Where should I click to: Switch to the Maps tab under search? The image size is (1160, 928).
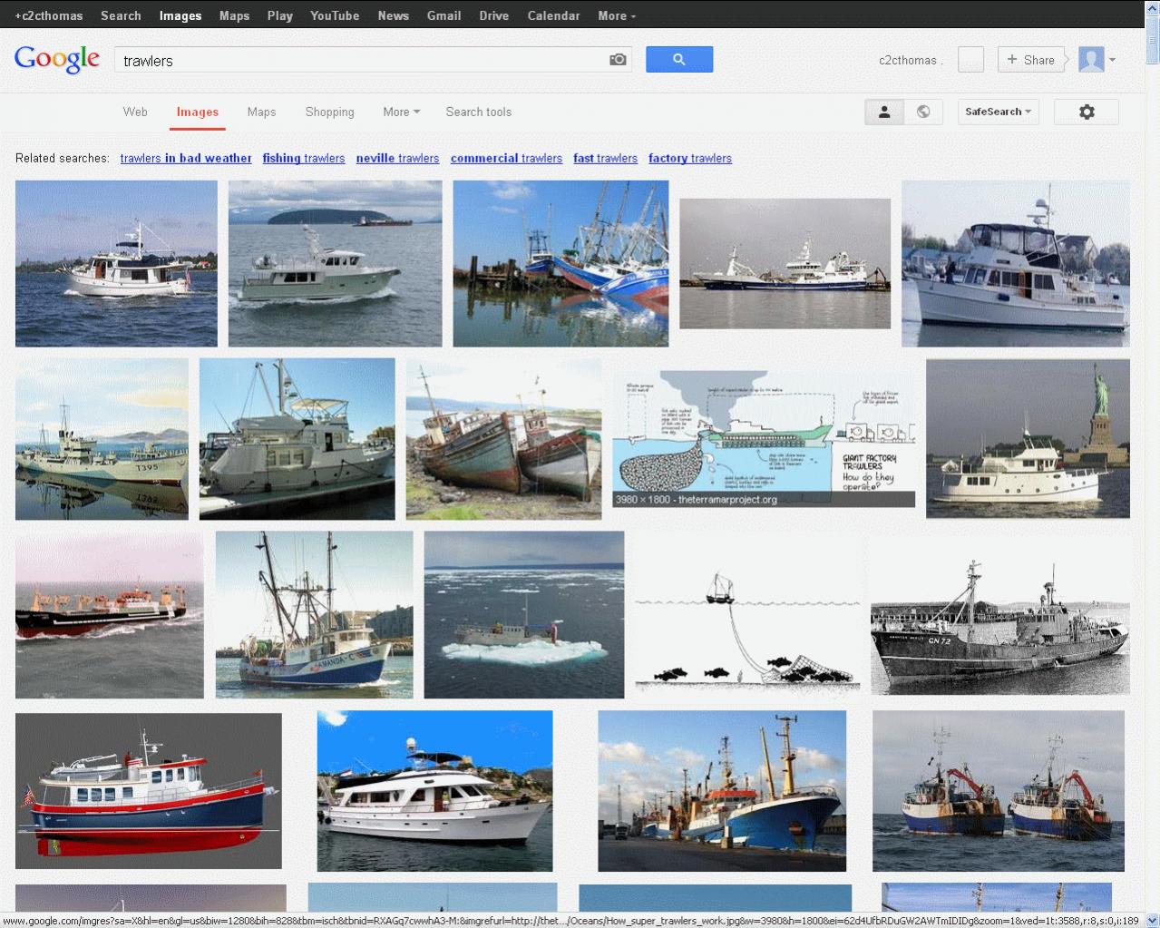click(261, 112)
